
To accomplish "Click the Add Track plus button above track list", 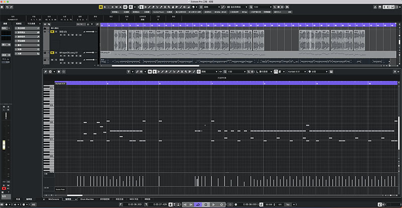I will [x=45, y=24].
